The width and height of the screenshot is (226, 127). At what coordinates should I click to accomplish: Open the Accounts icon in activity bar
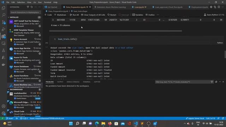[x=4, y=106]
